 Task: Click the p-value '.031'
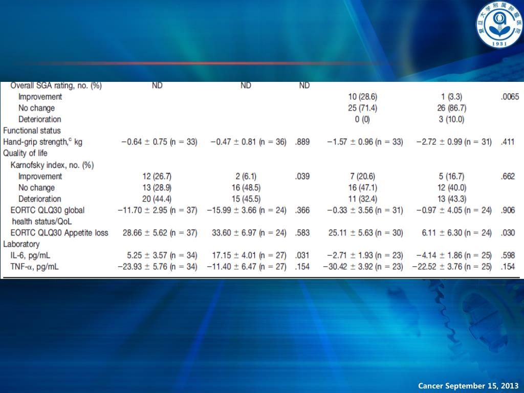click(x=302, y=256)
